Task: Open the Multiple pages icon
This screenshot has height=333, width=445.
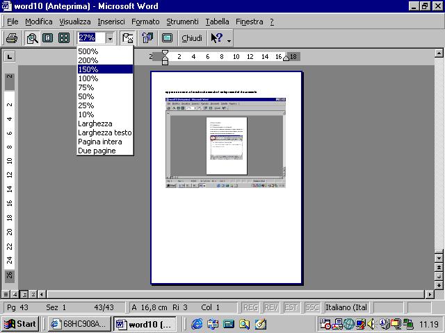Action: [x=64, y=38]
